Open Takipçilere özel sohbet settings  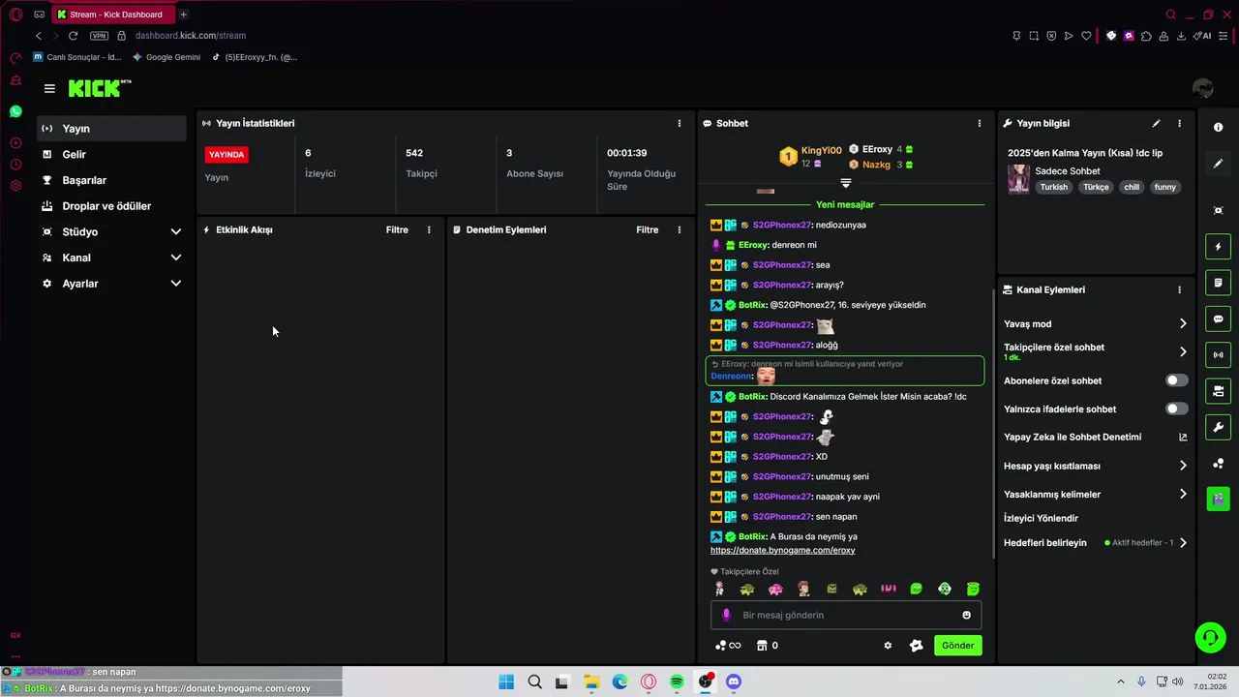click(1095, 351)
